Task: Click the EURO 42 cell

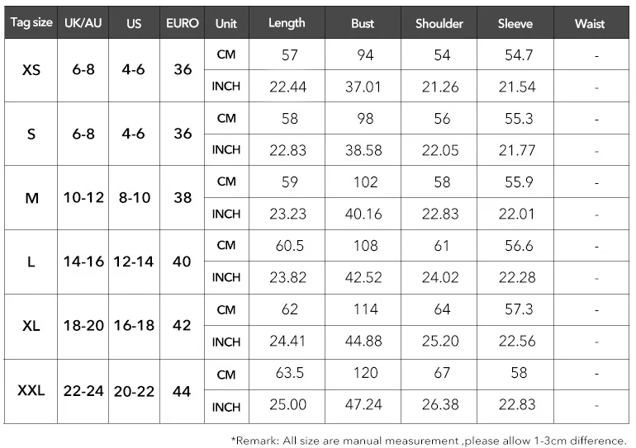Action: pos(182,326)
